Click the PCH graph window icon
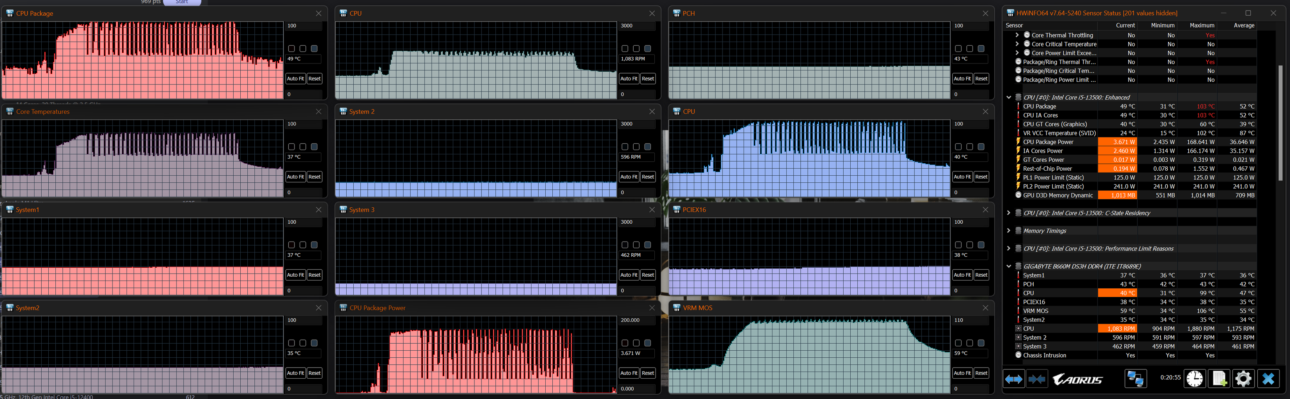This screenshot has width=1290, height=399. (677, 13)
